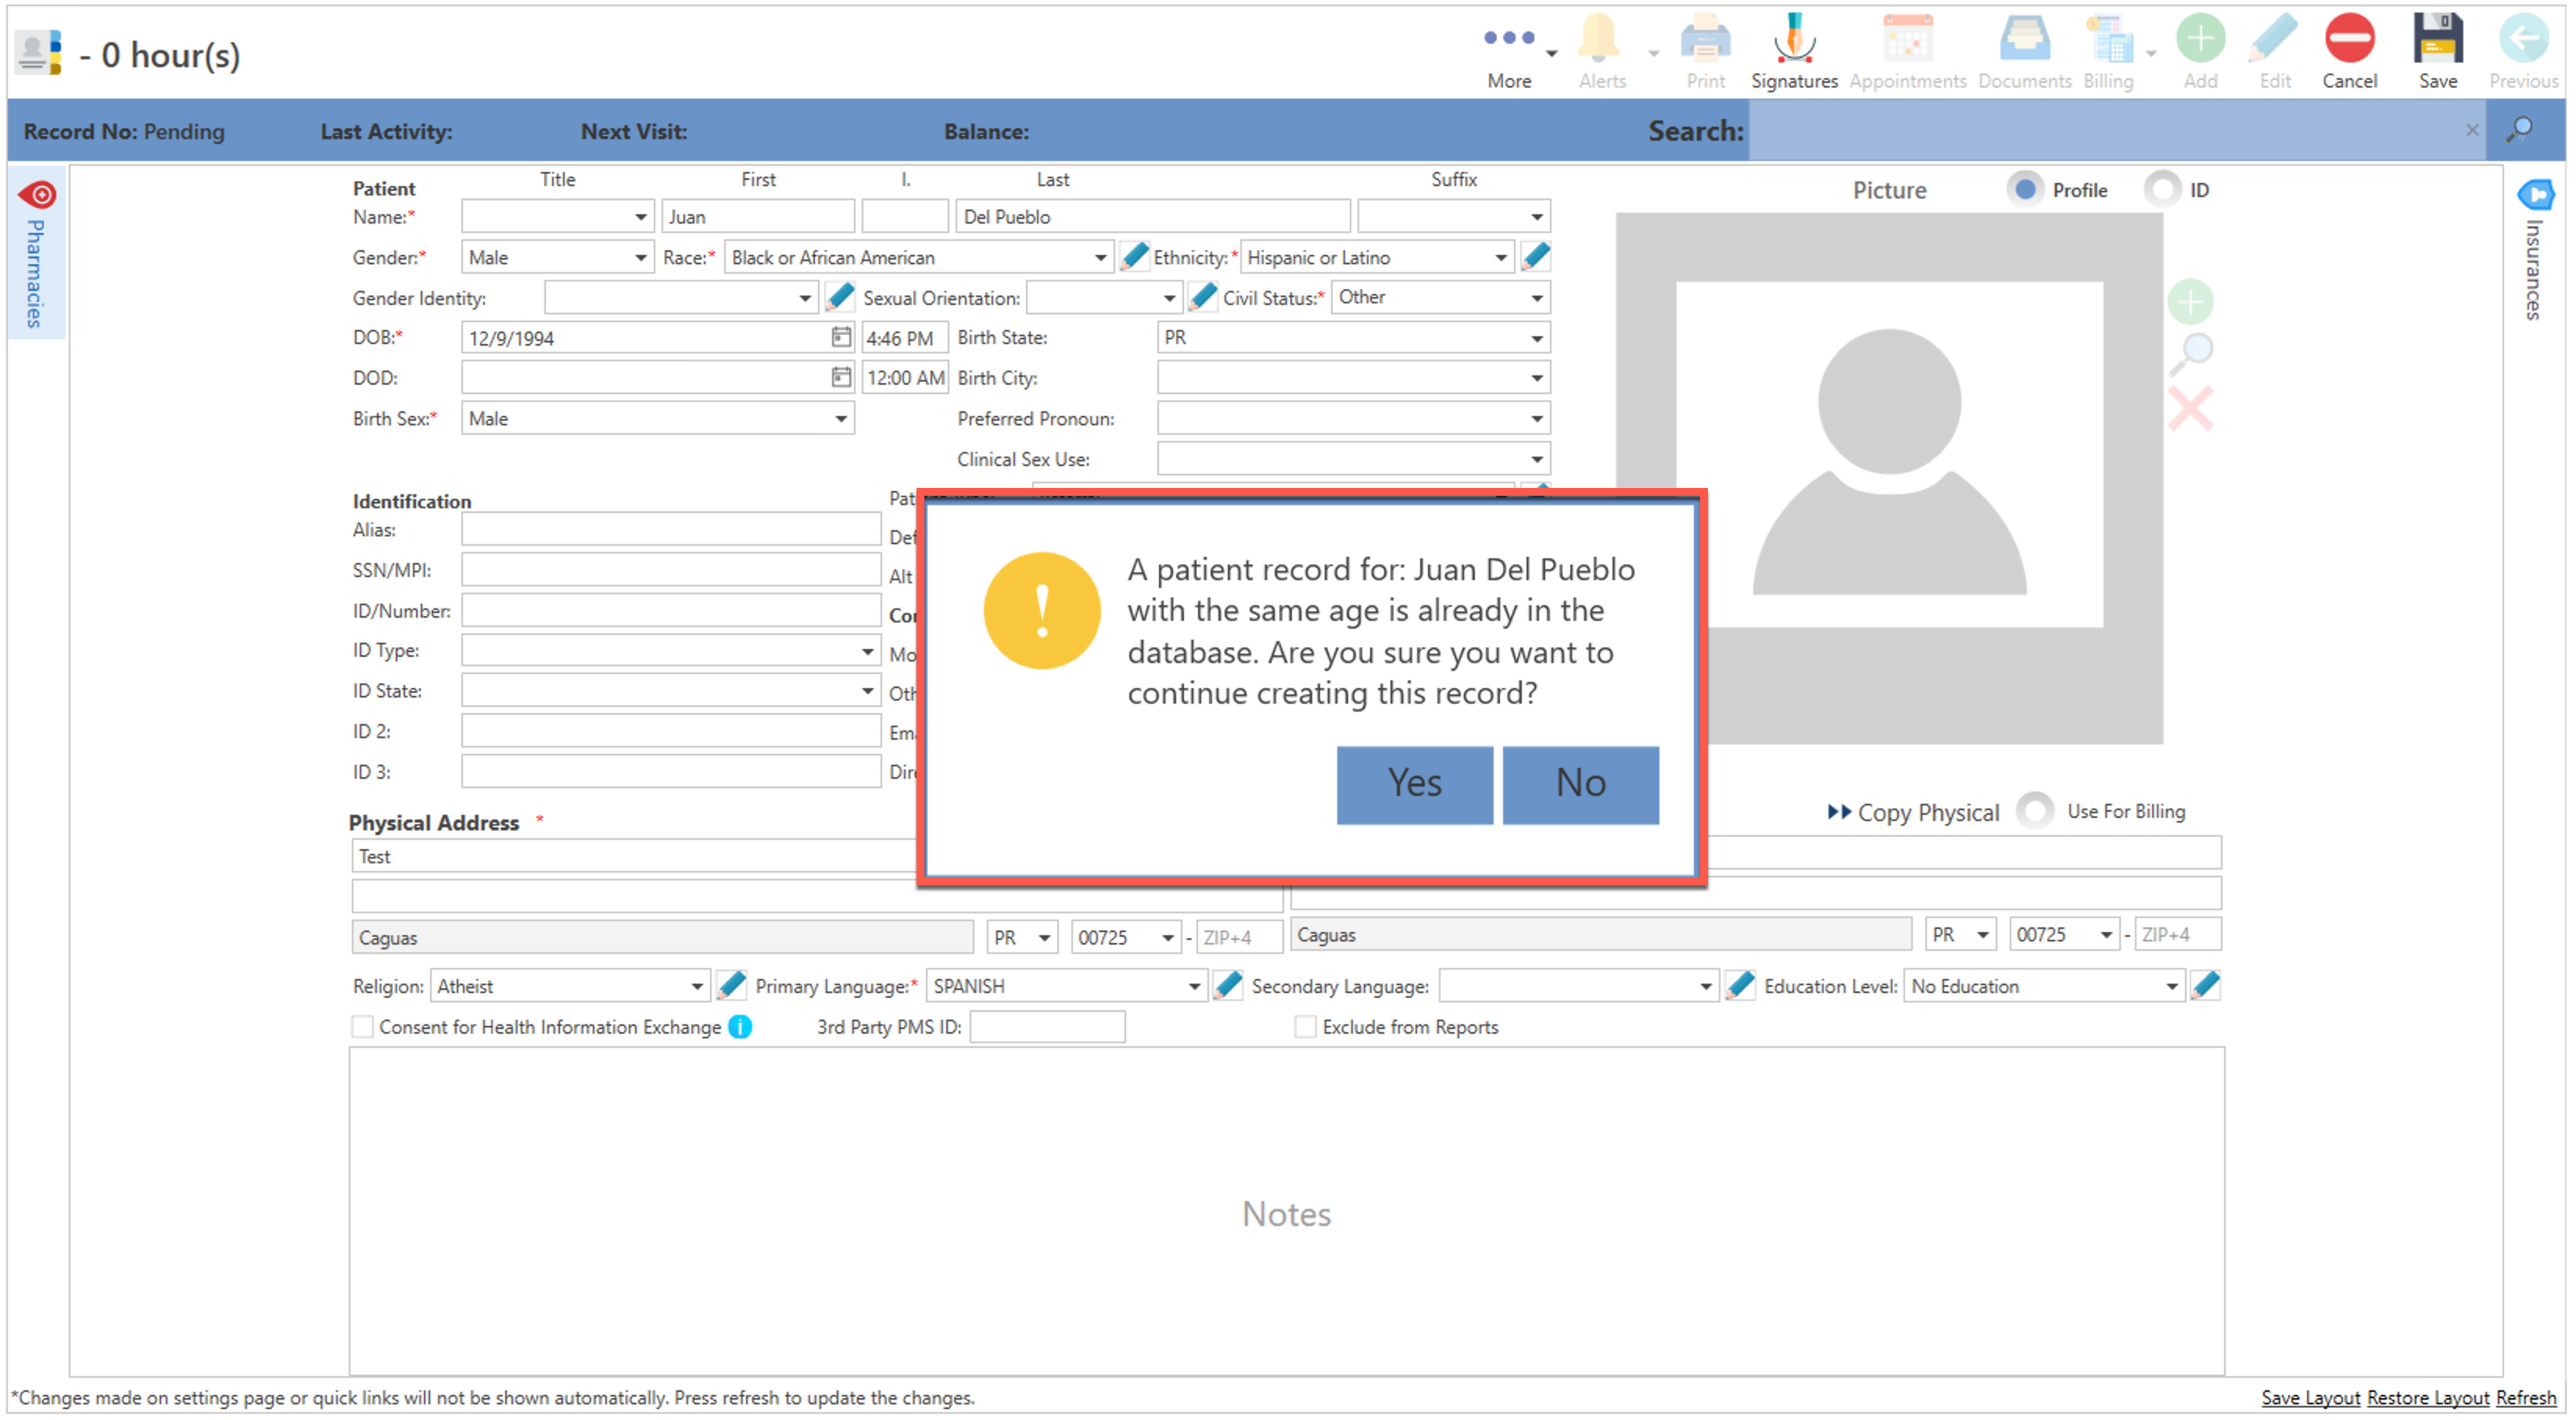Check Exclude from Reports box
This screenshot has height=1420, width=2576.
click(1305, 1027)
